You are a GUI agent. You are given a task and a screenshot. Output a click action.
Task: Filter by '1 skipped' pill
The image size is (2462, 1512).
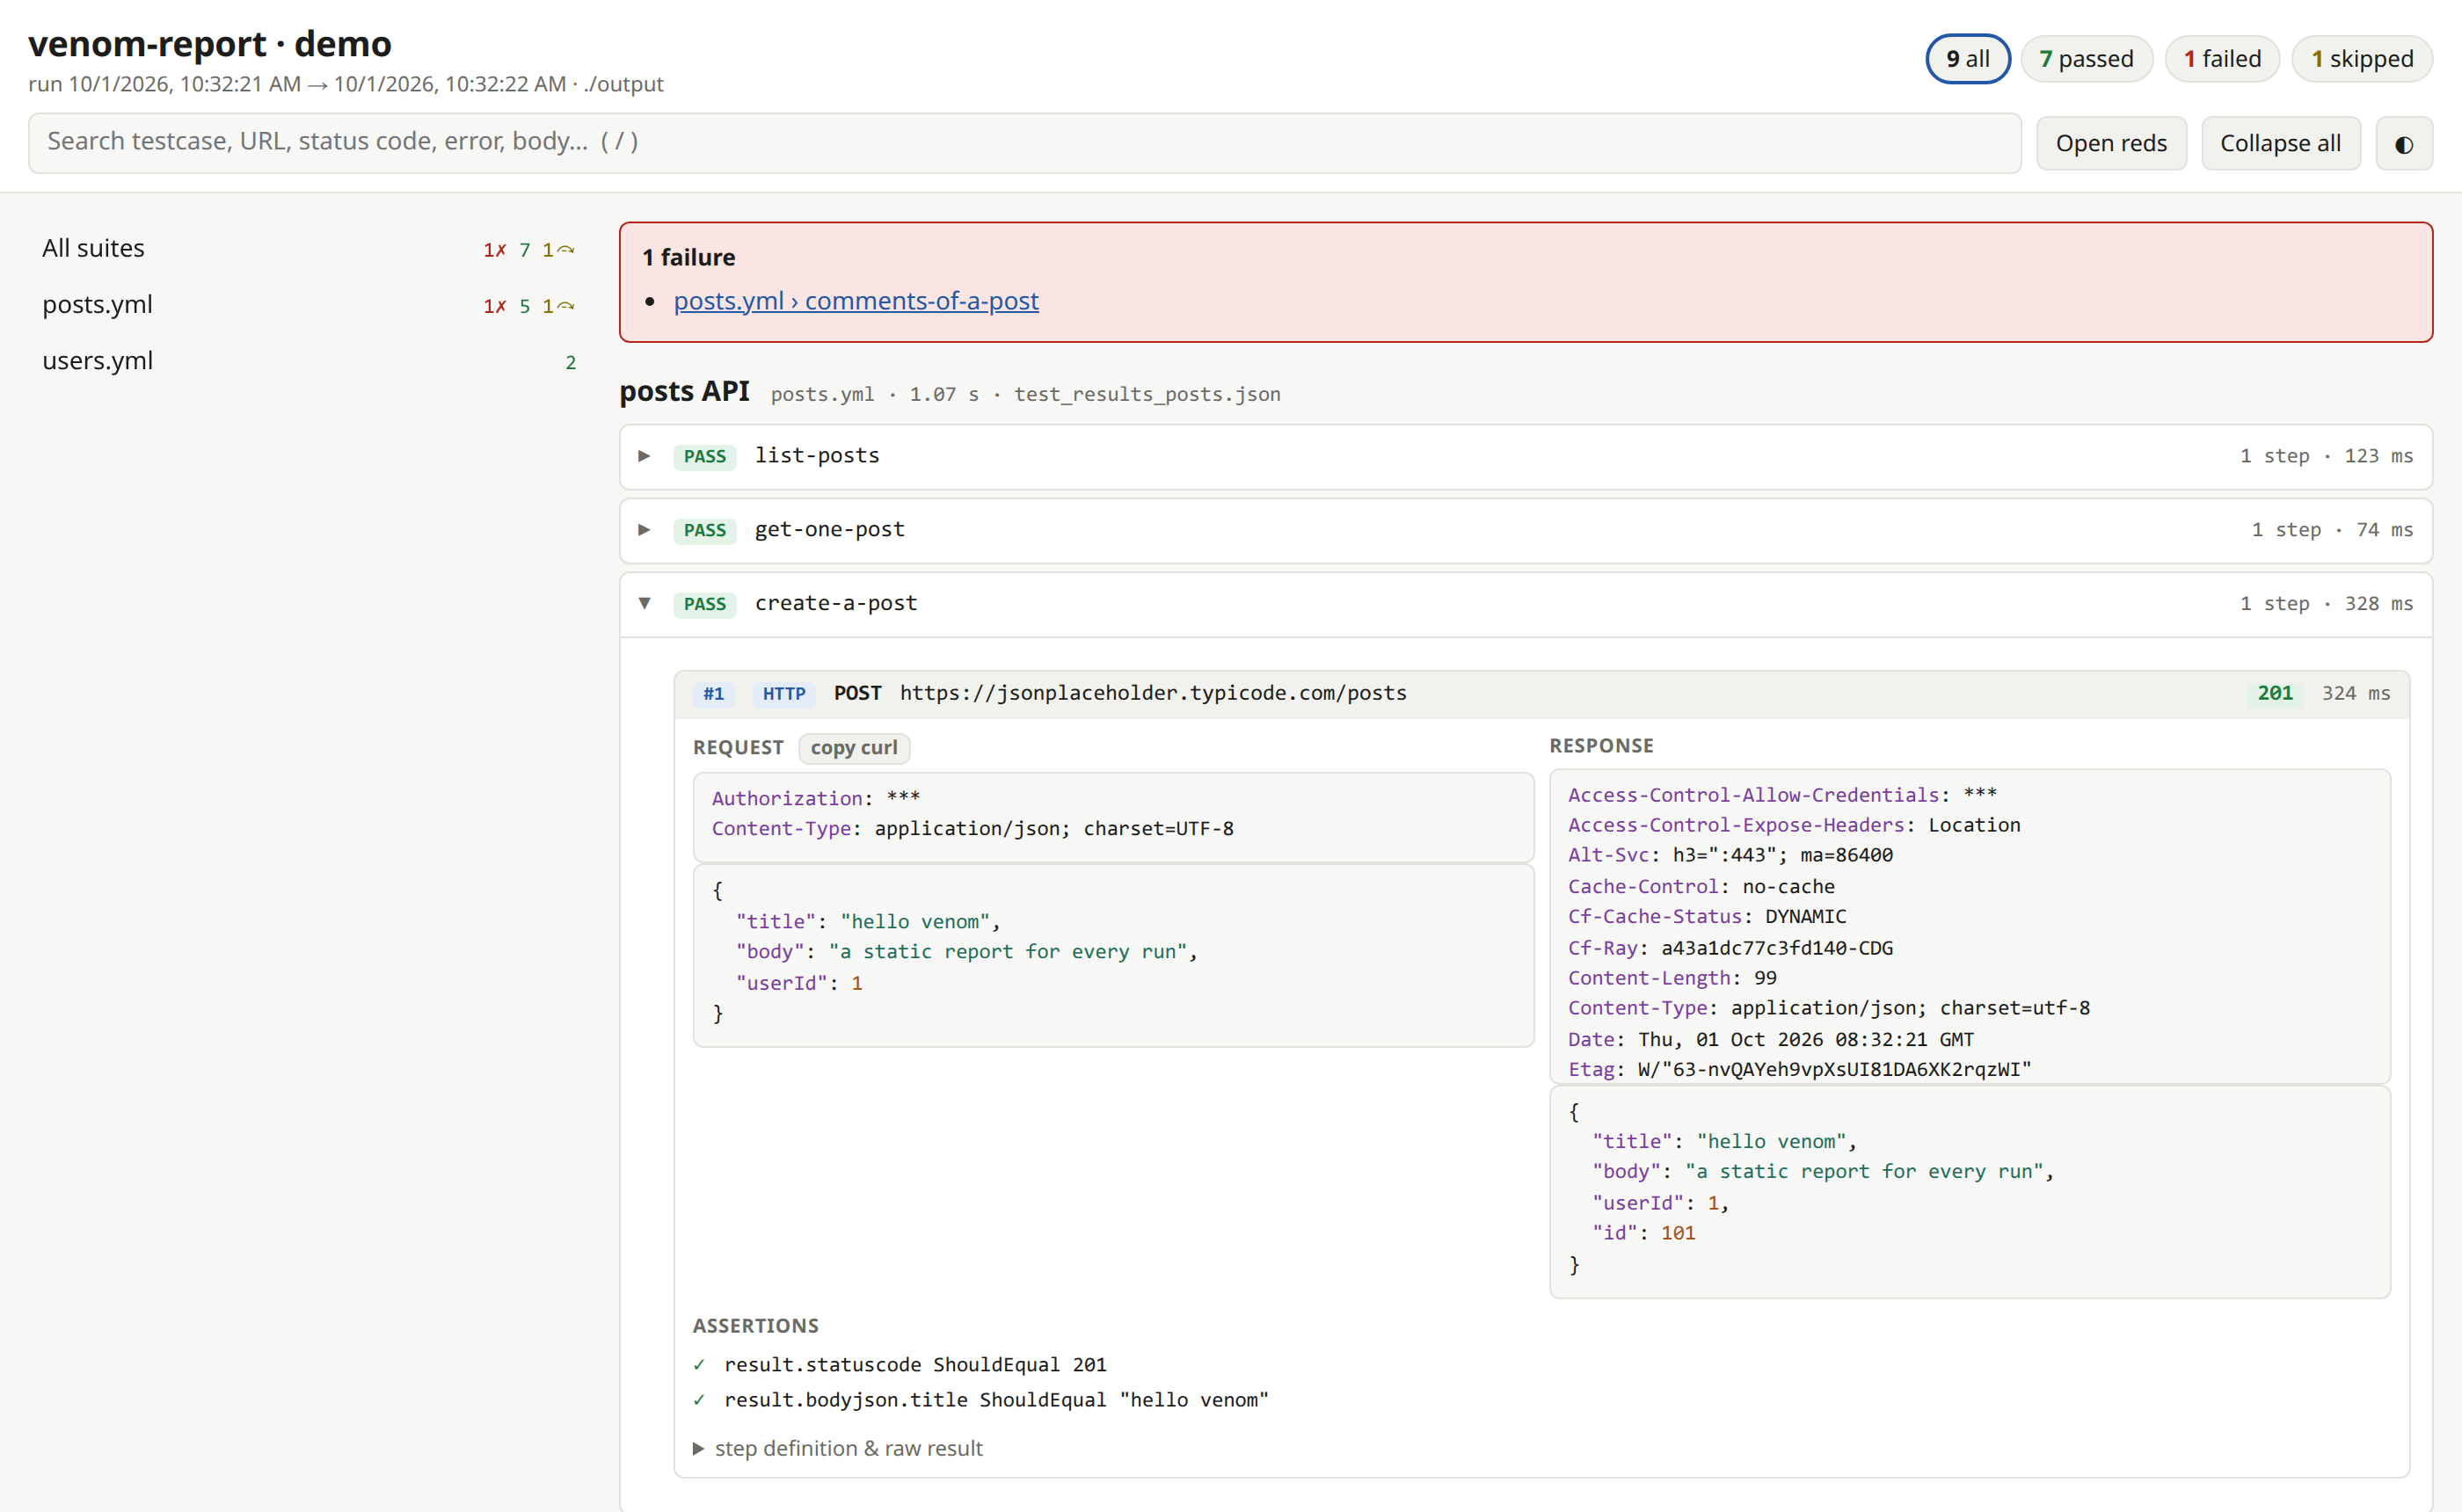pos(2361,59)
